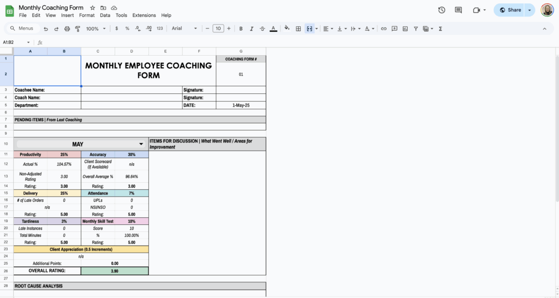This screenshot has width=559, height=298.
Task: Open the Format menu
Action: coord(87,15)
